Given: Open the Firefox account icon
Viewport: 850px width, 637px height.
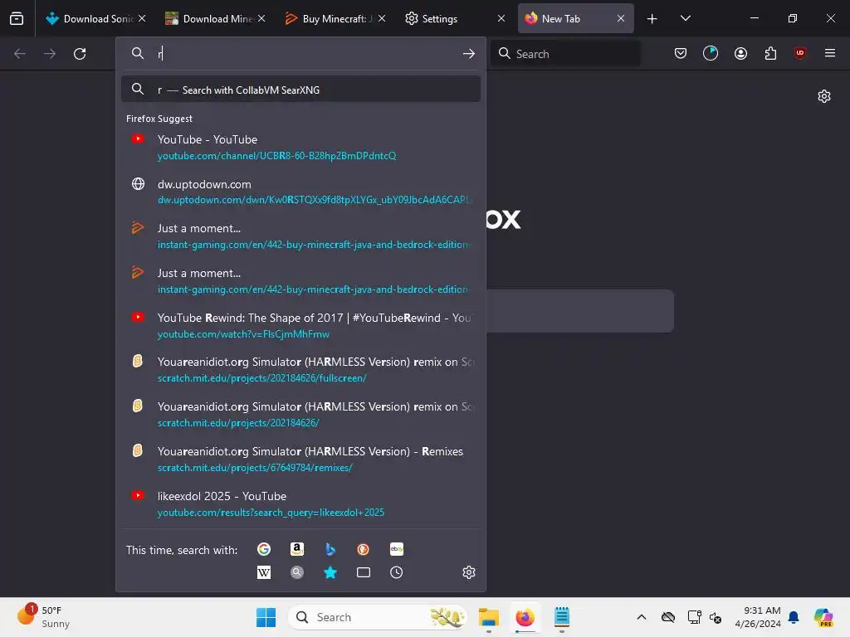Looking at the screenshot, I should click(740, 53).
